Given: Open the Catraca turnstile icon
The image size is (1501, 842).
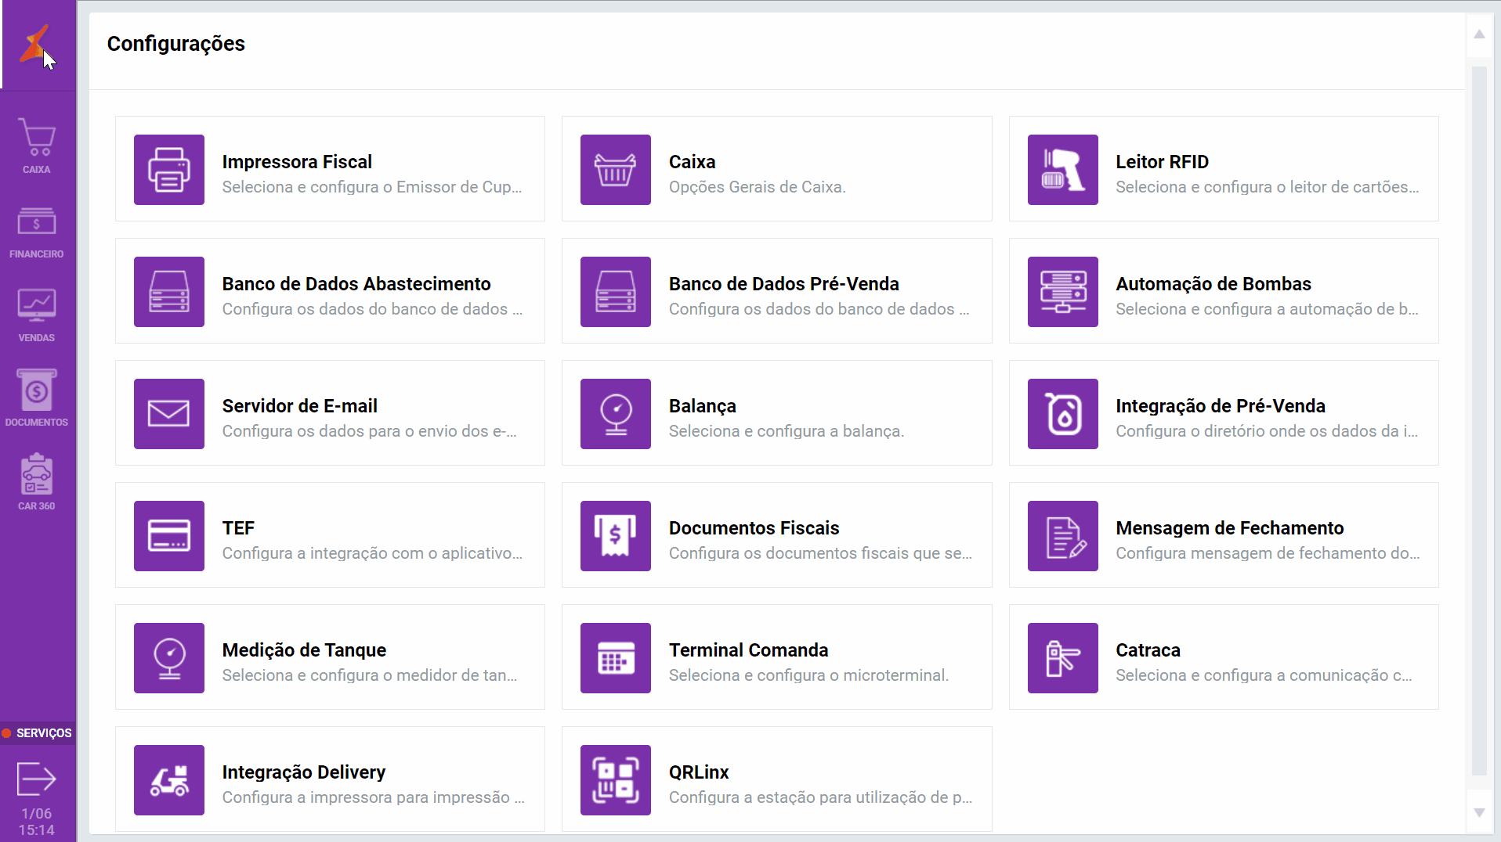Looking at the screenshot, I should (x=1062, y=658).
